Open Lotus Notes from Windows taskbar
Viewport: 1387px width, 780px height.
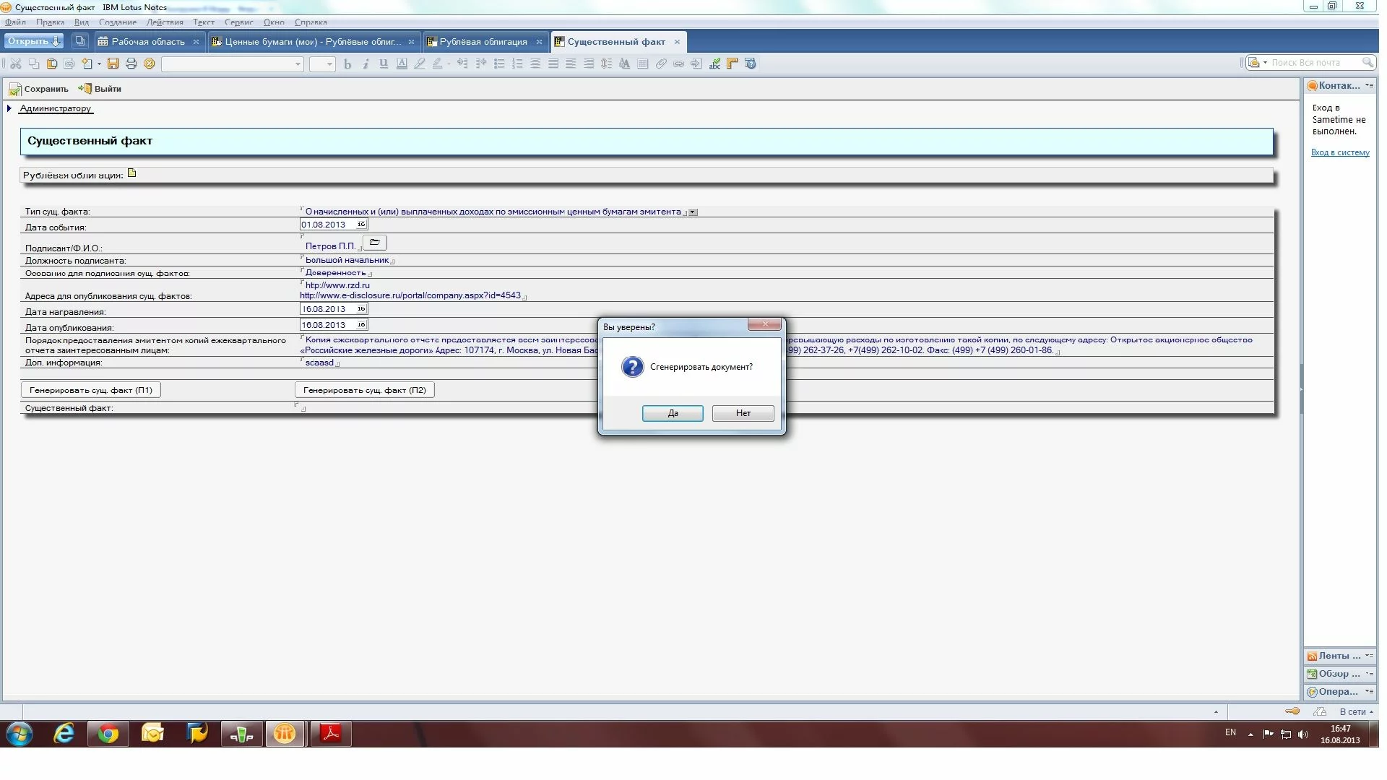click(285, 734)
